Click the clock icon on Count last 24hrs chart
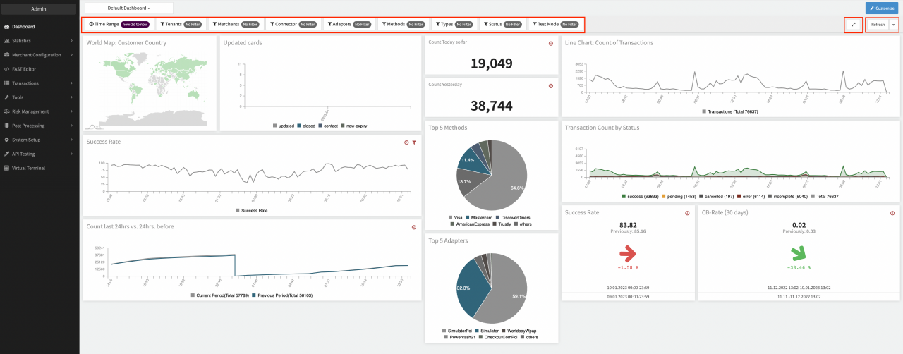The width and height of the screenshot is (903, 354). [x=414, y=227]
